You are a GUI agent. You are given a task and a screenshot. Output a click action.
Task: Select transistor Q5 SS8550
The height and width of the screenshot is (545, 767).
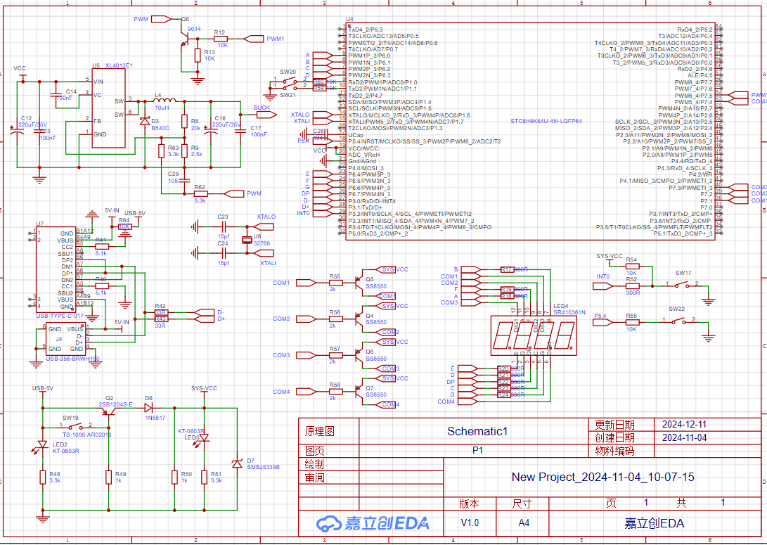pos(358,283)
